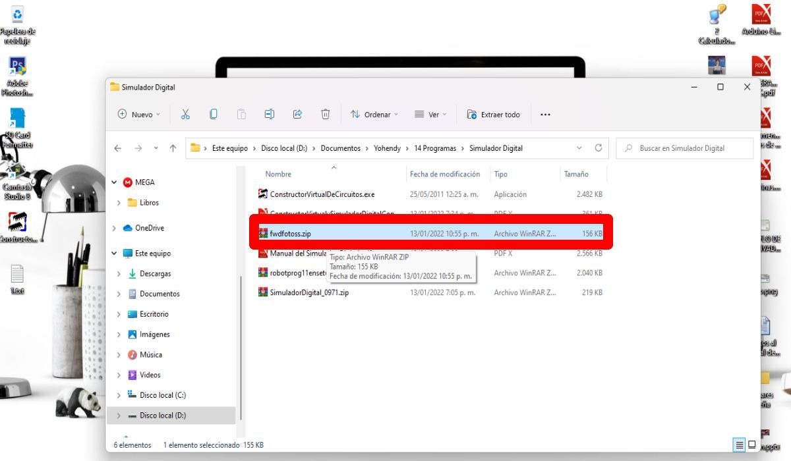Select the 1.txt file on desktop
Image resolution: width=791 pixels, height=461 pixels.
pyautogui.click(x=17, y=279)
